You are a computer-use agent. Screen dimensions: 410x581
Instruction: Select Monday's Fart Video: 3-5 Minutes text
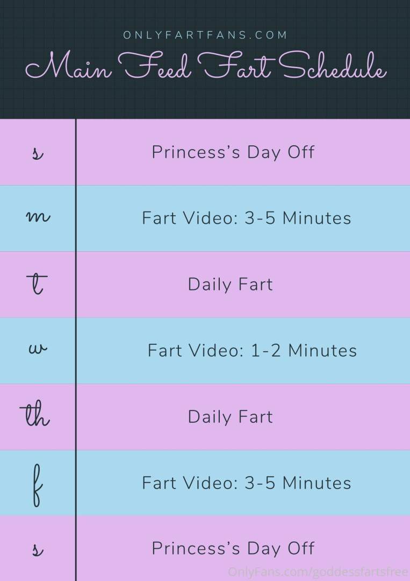(247, 218)
